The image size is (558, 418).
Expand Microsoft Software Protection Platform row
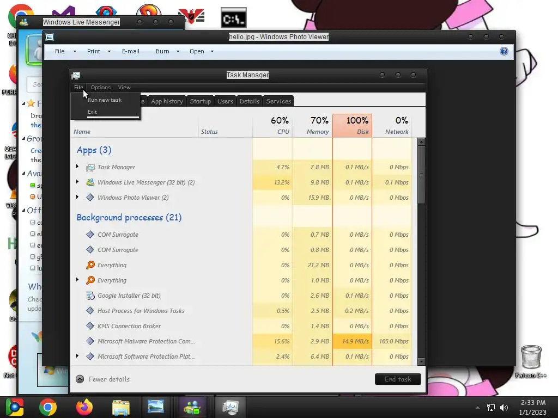(x=77, y=356)
